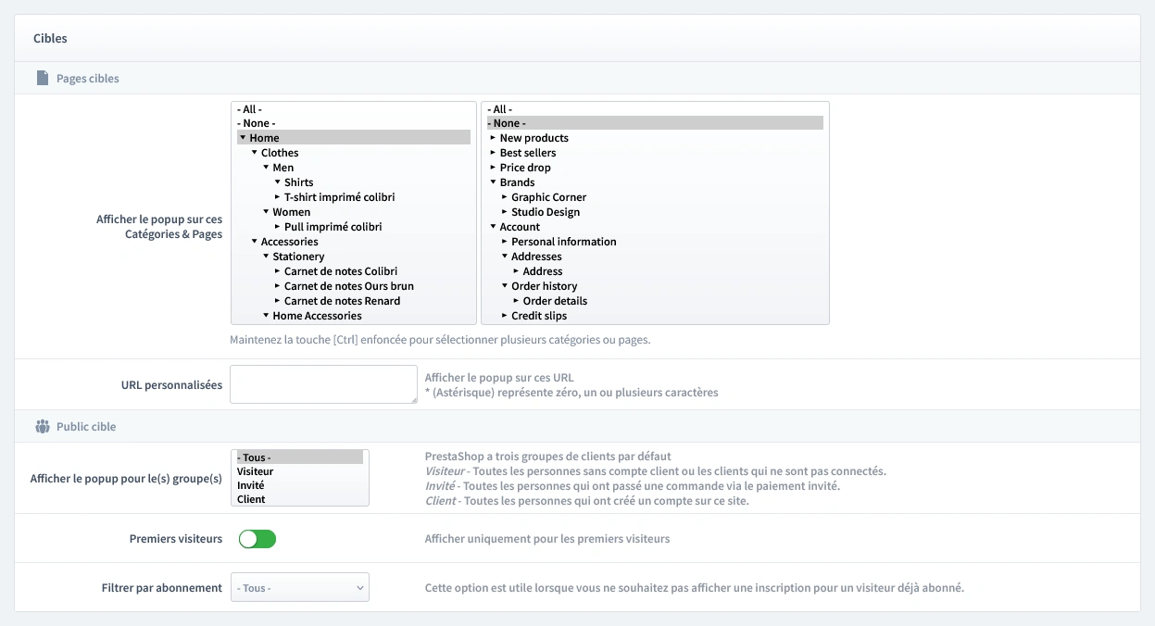Select the Accessories category
1155x626 pixels.
pyautogui.click(x=289, y=242)
